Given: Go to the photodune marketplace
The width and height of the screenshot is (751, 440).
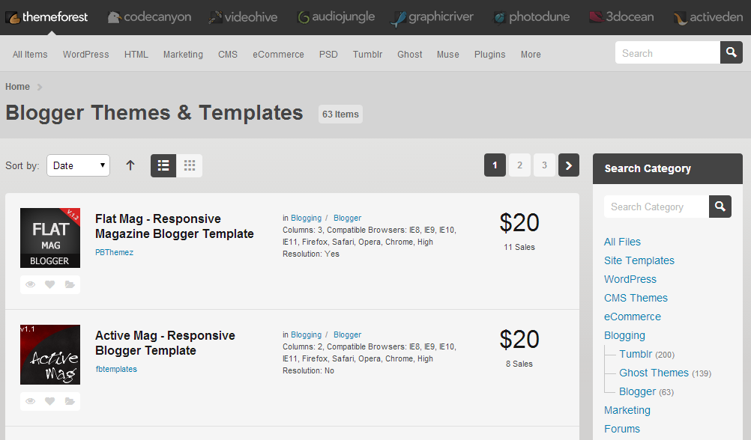Looking at the screenshot, I should 531,17.
